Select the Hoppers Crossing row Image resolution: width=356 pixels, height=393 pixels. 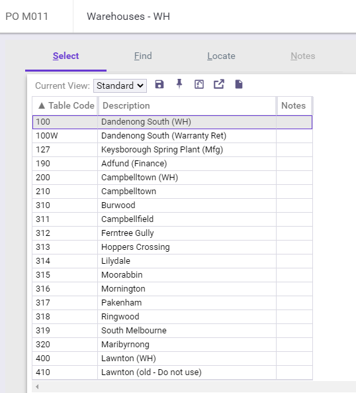[172, 247]
